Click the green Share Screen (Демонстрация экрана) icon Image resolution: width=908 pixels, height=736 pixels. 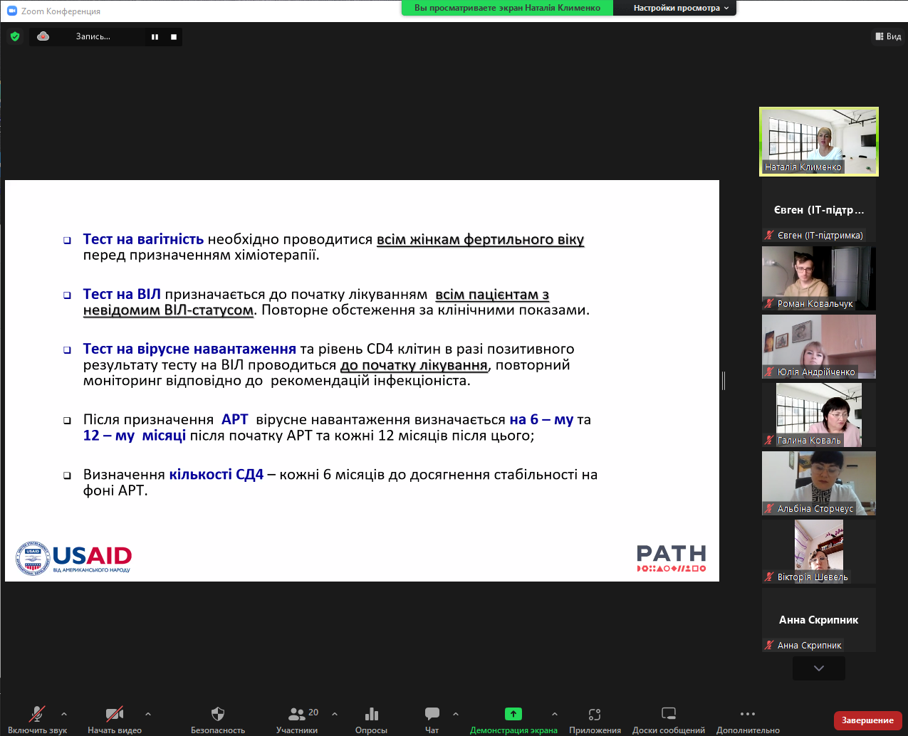(513, 714)
